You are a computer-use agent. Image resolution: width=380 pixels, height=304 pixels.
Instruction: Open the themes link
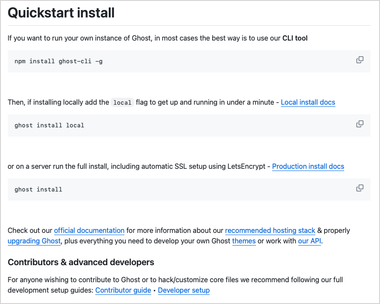[244, 241]
